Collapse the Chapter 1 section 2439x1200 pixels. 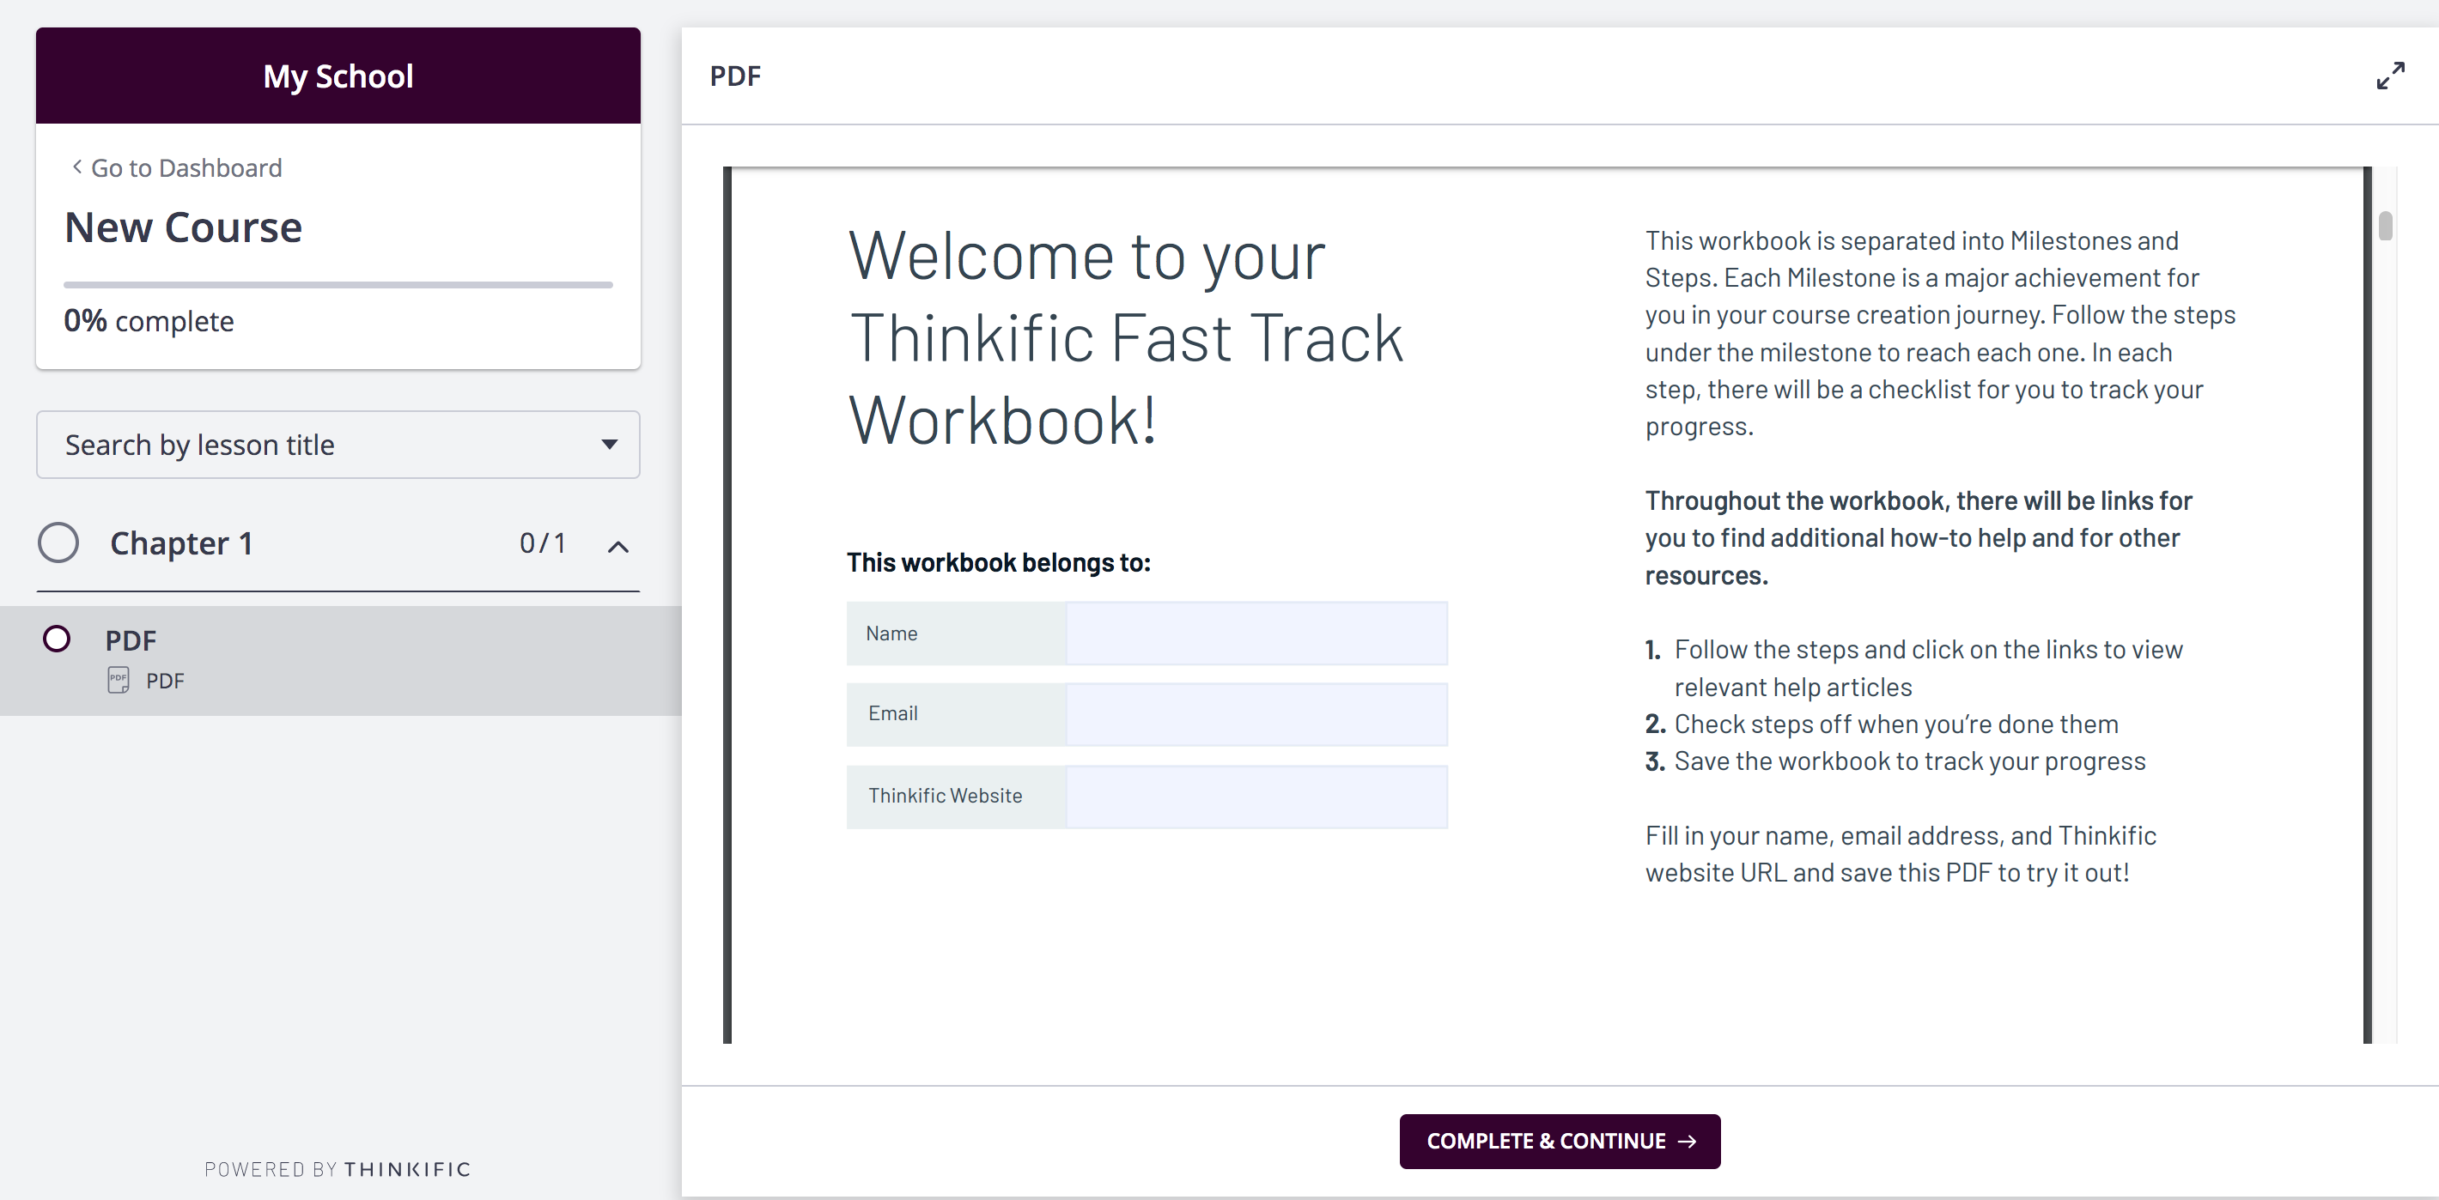pos(618,546)
